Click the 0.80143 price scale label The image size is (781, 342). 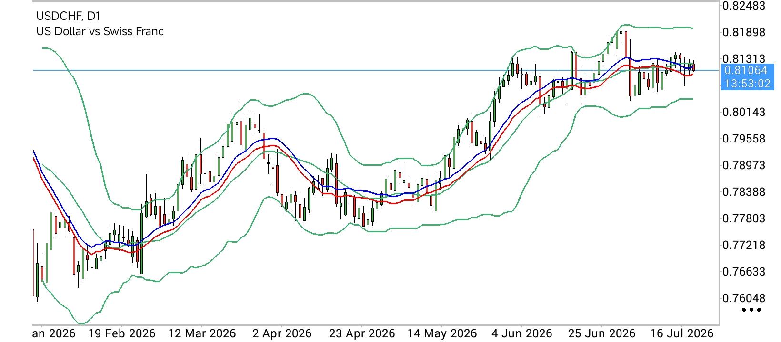click(743, 112)
